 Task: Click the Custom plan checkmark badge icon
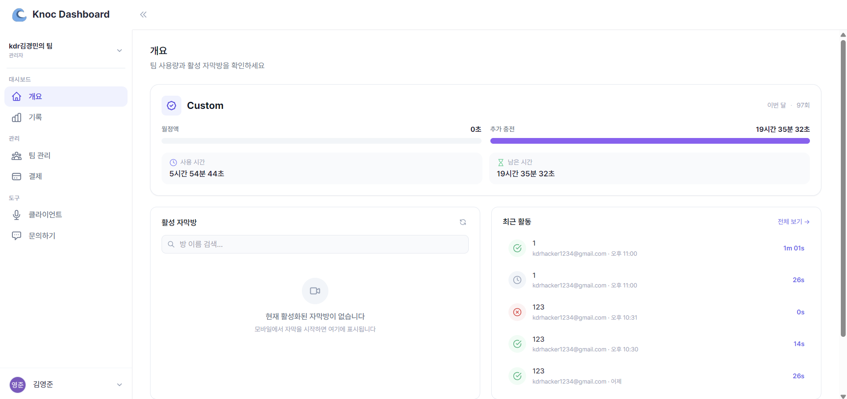pyautogui.click(x=171, y=106)
